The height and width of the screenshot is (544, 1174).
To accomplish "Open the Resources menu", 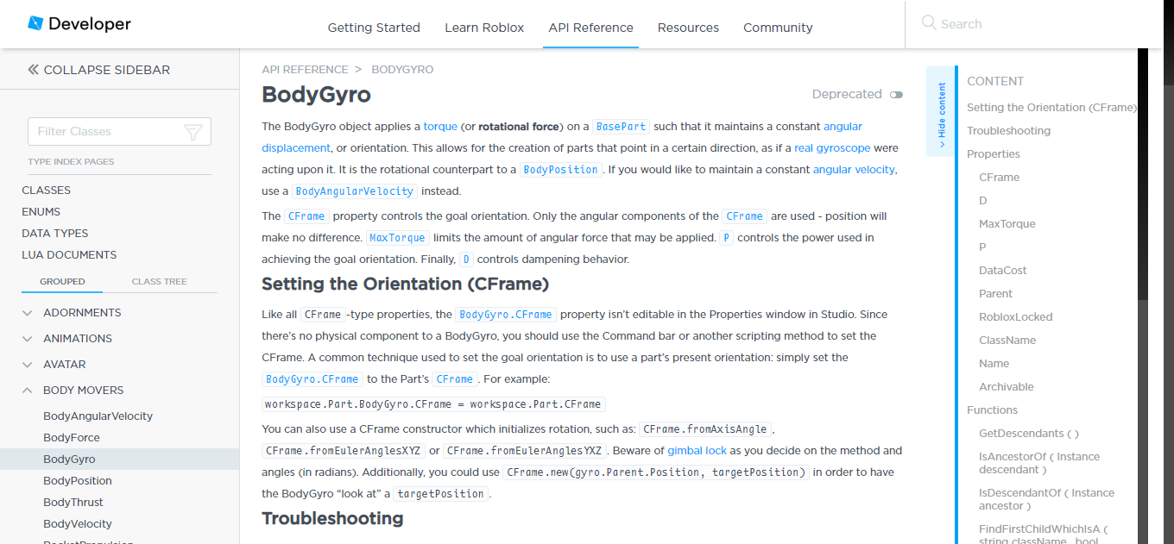I will [x=688, y=28].
